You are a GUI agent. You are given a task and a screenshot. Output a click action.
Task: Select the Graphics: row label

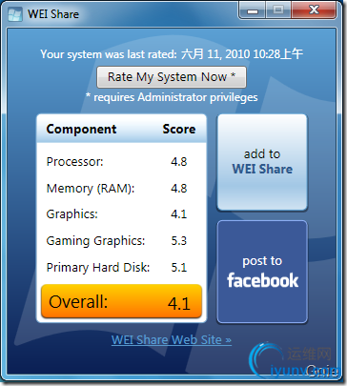point(72,214)
